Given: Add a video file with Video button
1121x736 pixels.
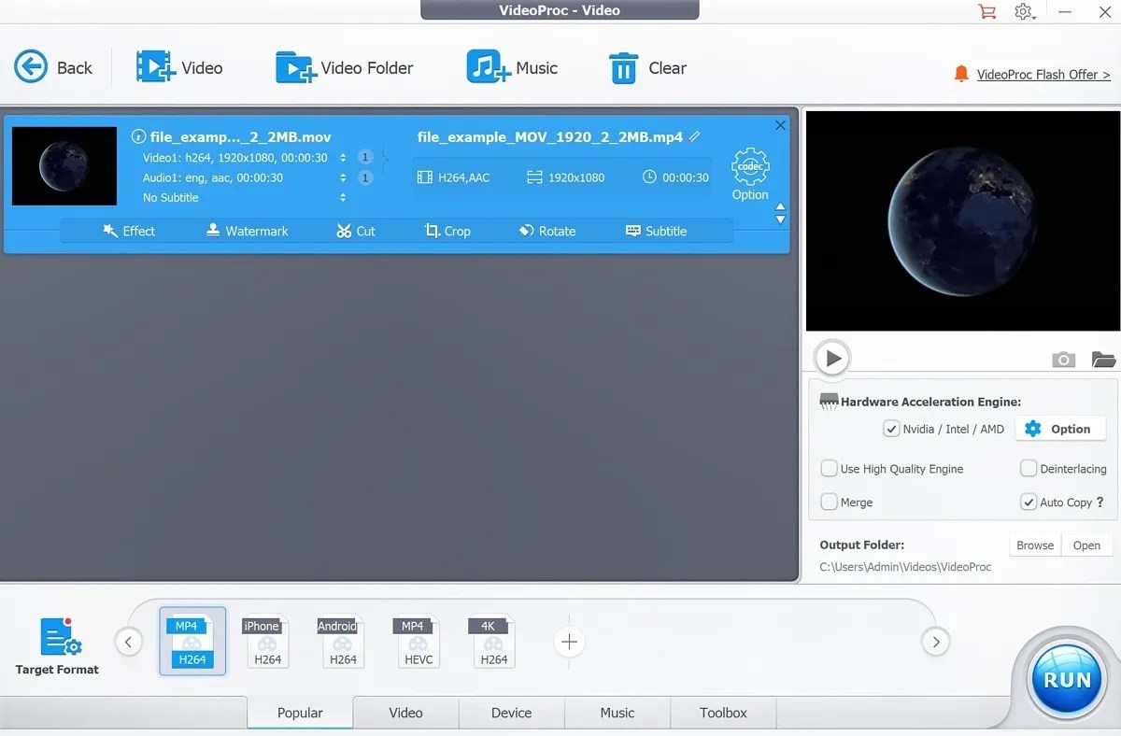Looking at the screenshot, I should pyautogui.click(x=178, y=67).
